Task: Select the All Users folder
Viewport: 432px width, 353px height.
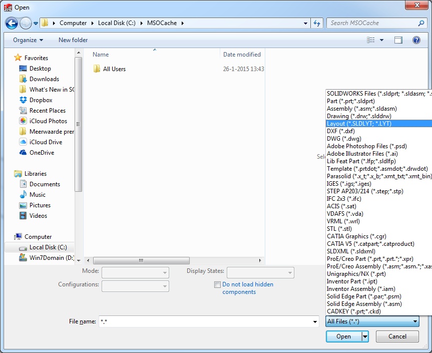Action: tap(110, 69)
